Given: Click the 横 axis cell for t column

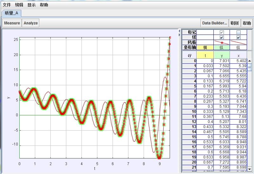Looking at the screenshot, I should [x=205, y=48].
